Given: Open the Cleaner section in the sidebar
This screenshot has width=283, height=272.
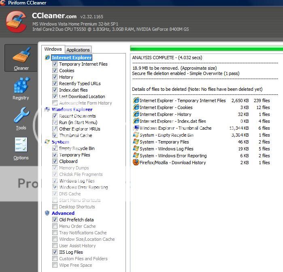Looking at the screenshot, I should (x=21, y=58).
